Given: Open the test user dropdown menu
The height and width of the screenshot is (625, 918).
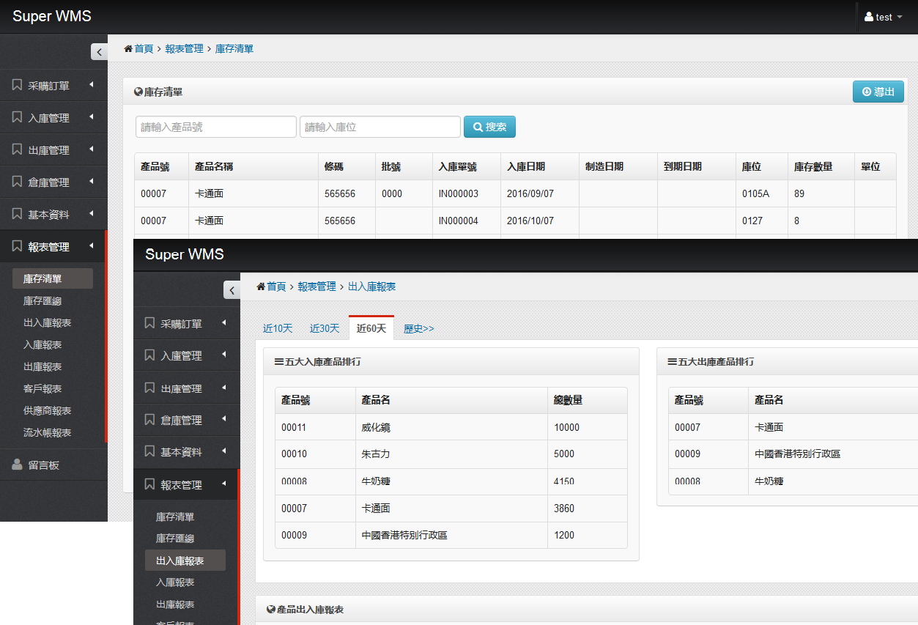Looking at the screenshot, I should point(884,17).
